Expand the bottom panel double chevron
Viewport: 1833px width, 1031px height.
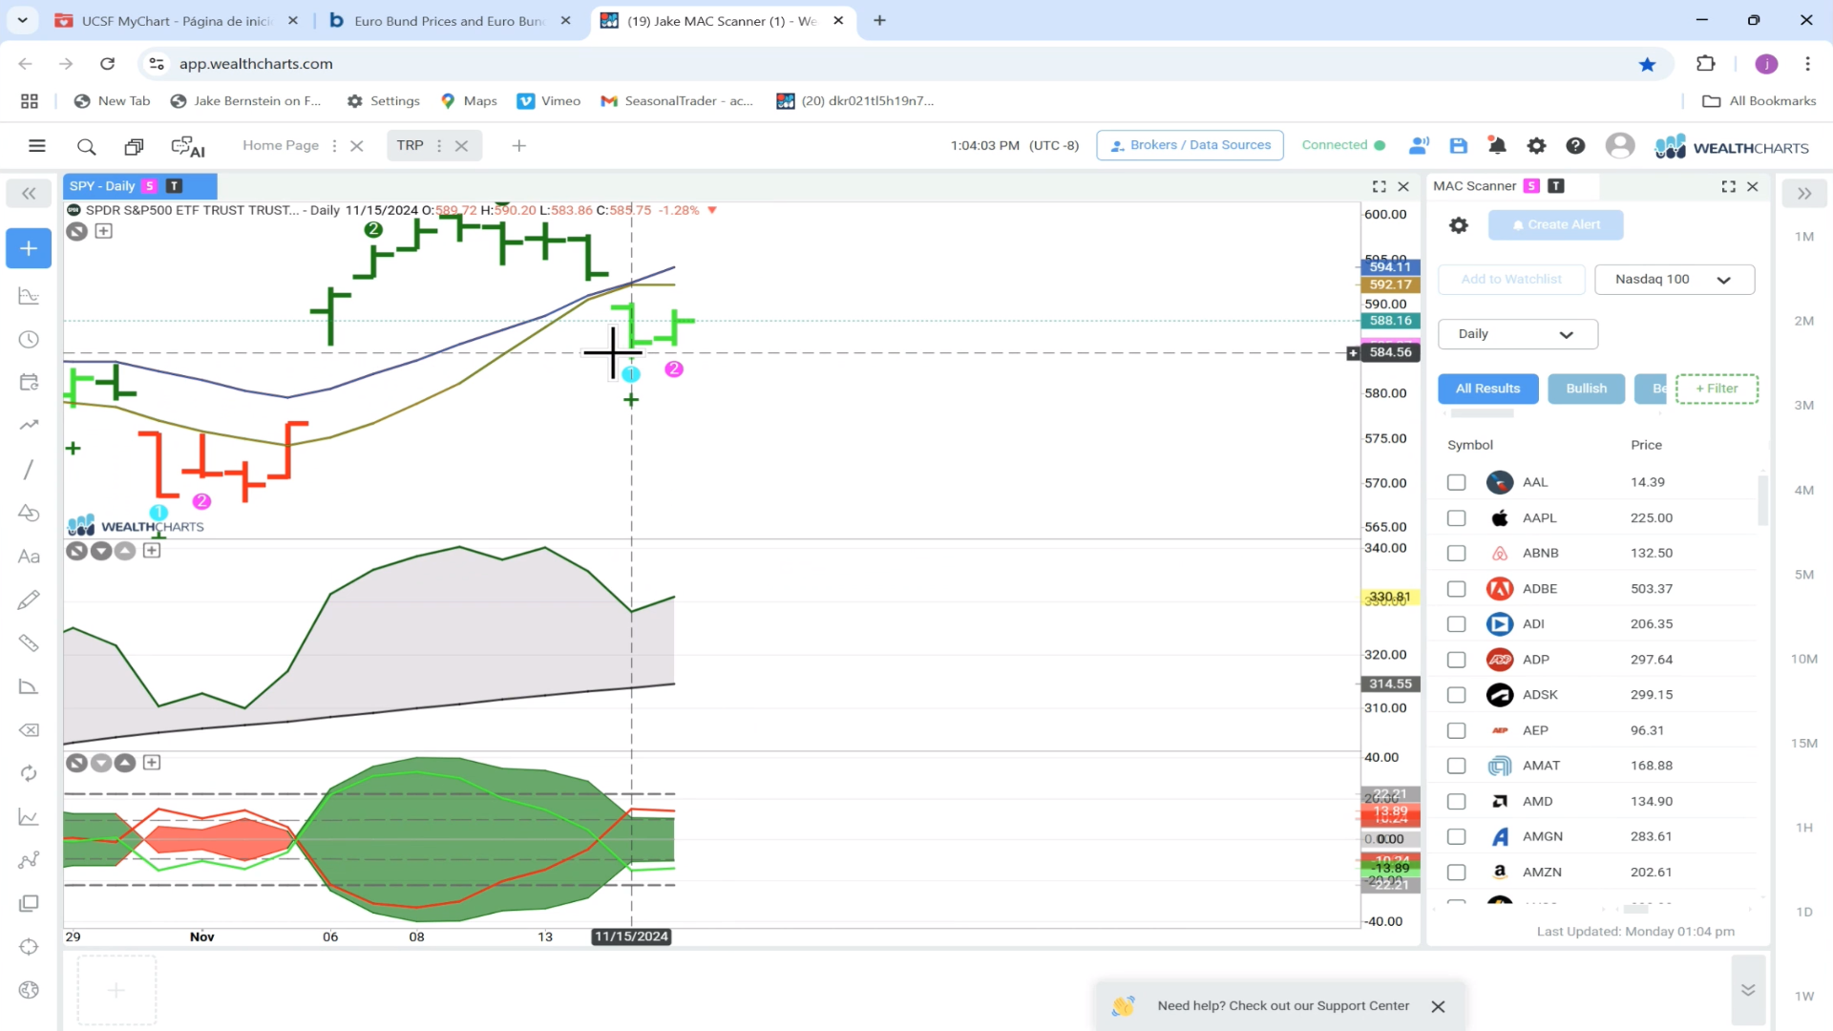click(x=1748, y=990)
